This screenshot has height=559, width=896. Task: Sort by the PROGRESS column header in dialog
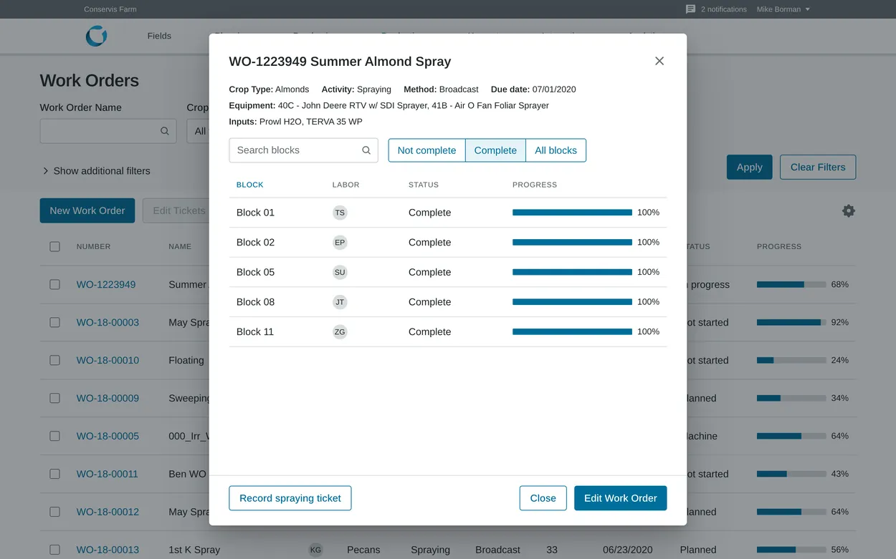coord(535,185)
